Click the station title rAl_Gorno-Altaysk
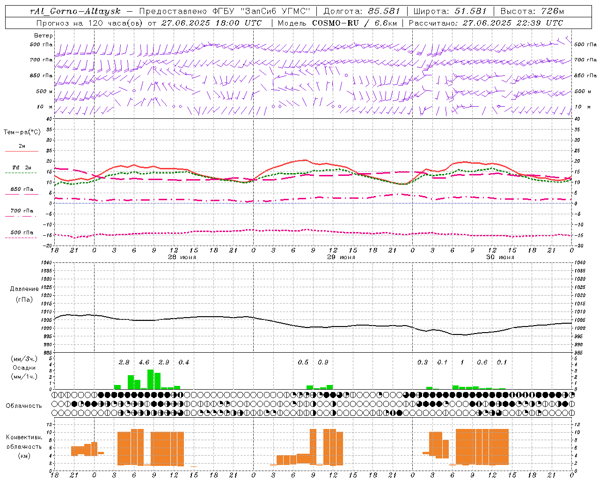 click(x=75, y=11)
